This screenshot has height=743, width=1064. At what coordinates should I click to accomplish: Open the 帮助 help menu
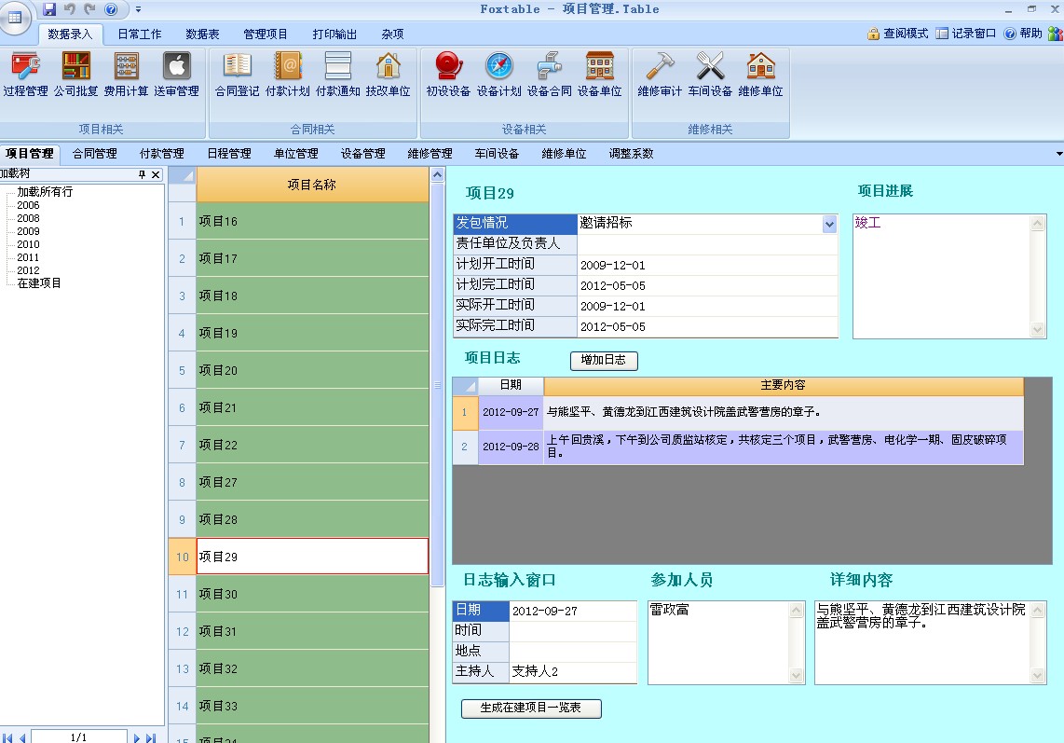(1023, 34)
